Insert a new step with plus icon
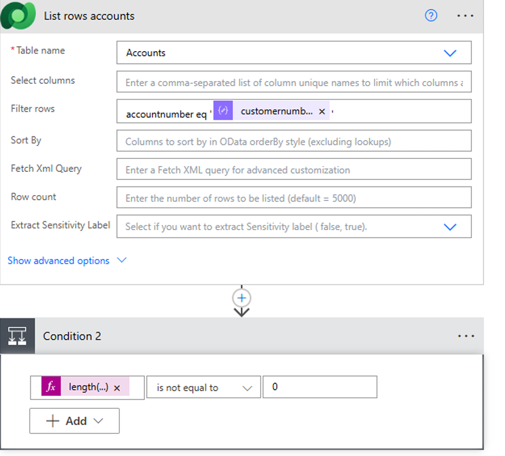 coord(241,298)
